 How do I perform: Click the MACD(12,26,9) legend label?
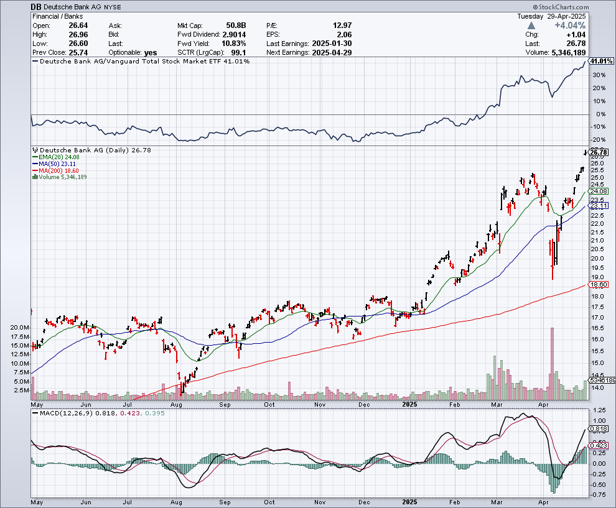tap(65, 413)
